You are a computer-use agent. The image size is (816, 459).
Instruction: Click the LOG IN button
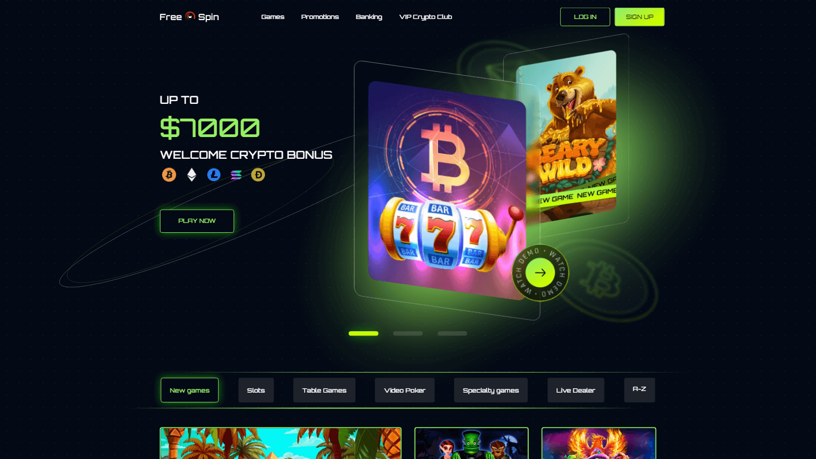(x=585, y=17)
